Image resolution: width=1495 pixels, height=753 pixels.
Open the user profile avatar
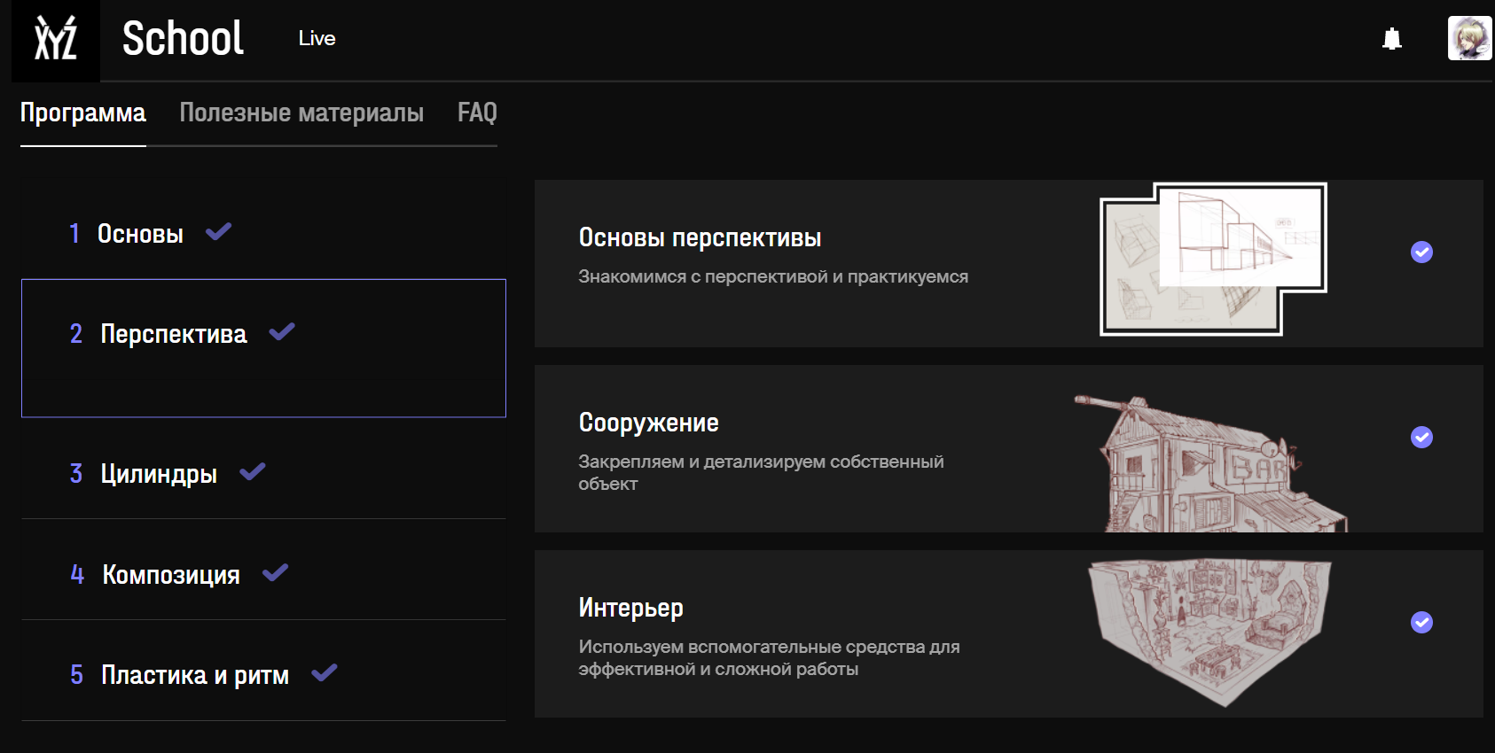tap(1468, 39)
